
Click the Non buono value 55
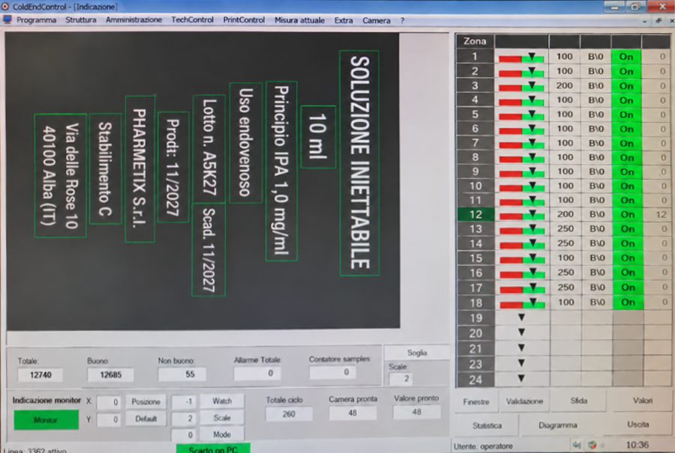[x=181, y=374]
